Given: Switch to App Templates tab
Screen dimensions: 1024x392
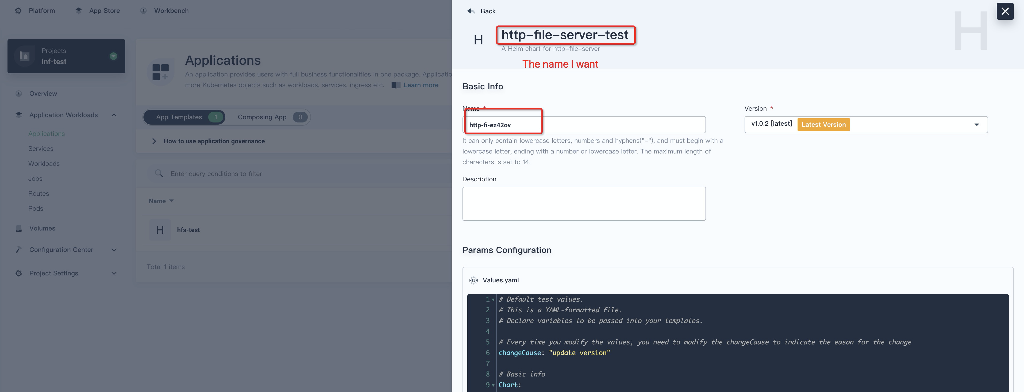Looking at the screenshot, I should click(x=184, y=117).
